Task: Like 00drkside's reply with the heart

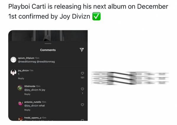Action: (82, 89)
